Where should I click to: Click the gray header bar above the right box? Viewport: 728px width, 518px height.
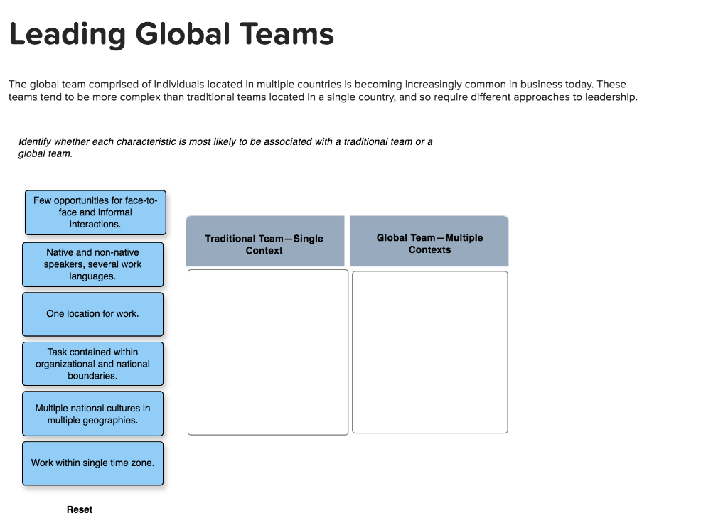429,240
